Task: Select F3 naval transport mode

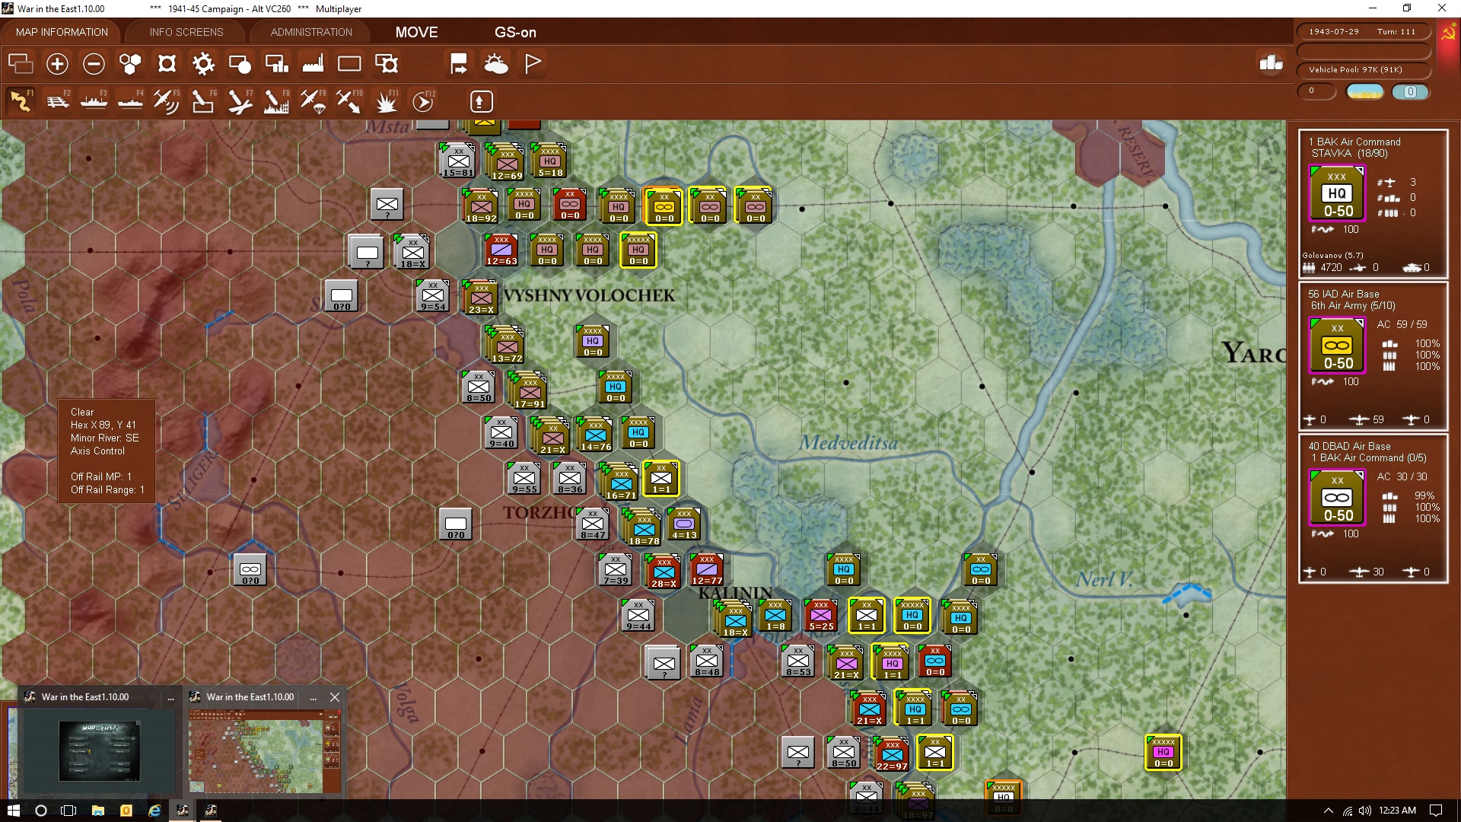Action: [94, 101]
